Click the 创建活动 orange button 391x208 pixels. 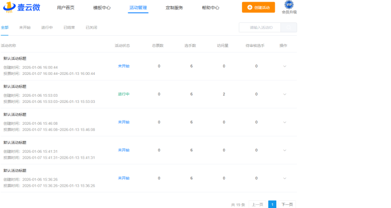(x=258, y=8)
